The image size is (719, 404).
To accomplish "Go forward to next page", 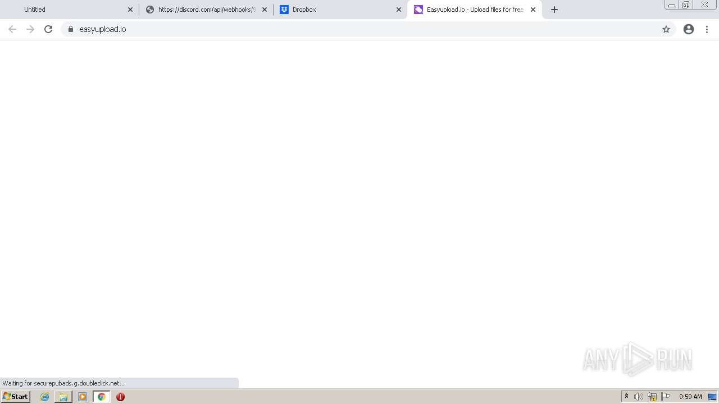I will coord(30,29).
